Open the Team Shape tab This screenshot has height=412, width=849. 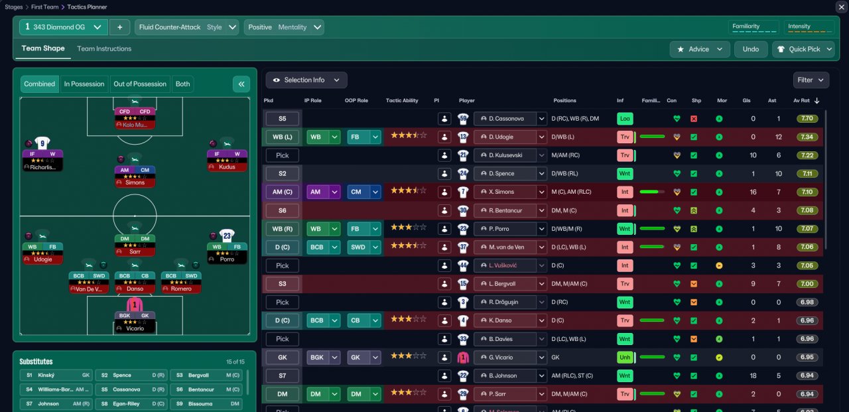(43, 48)
